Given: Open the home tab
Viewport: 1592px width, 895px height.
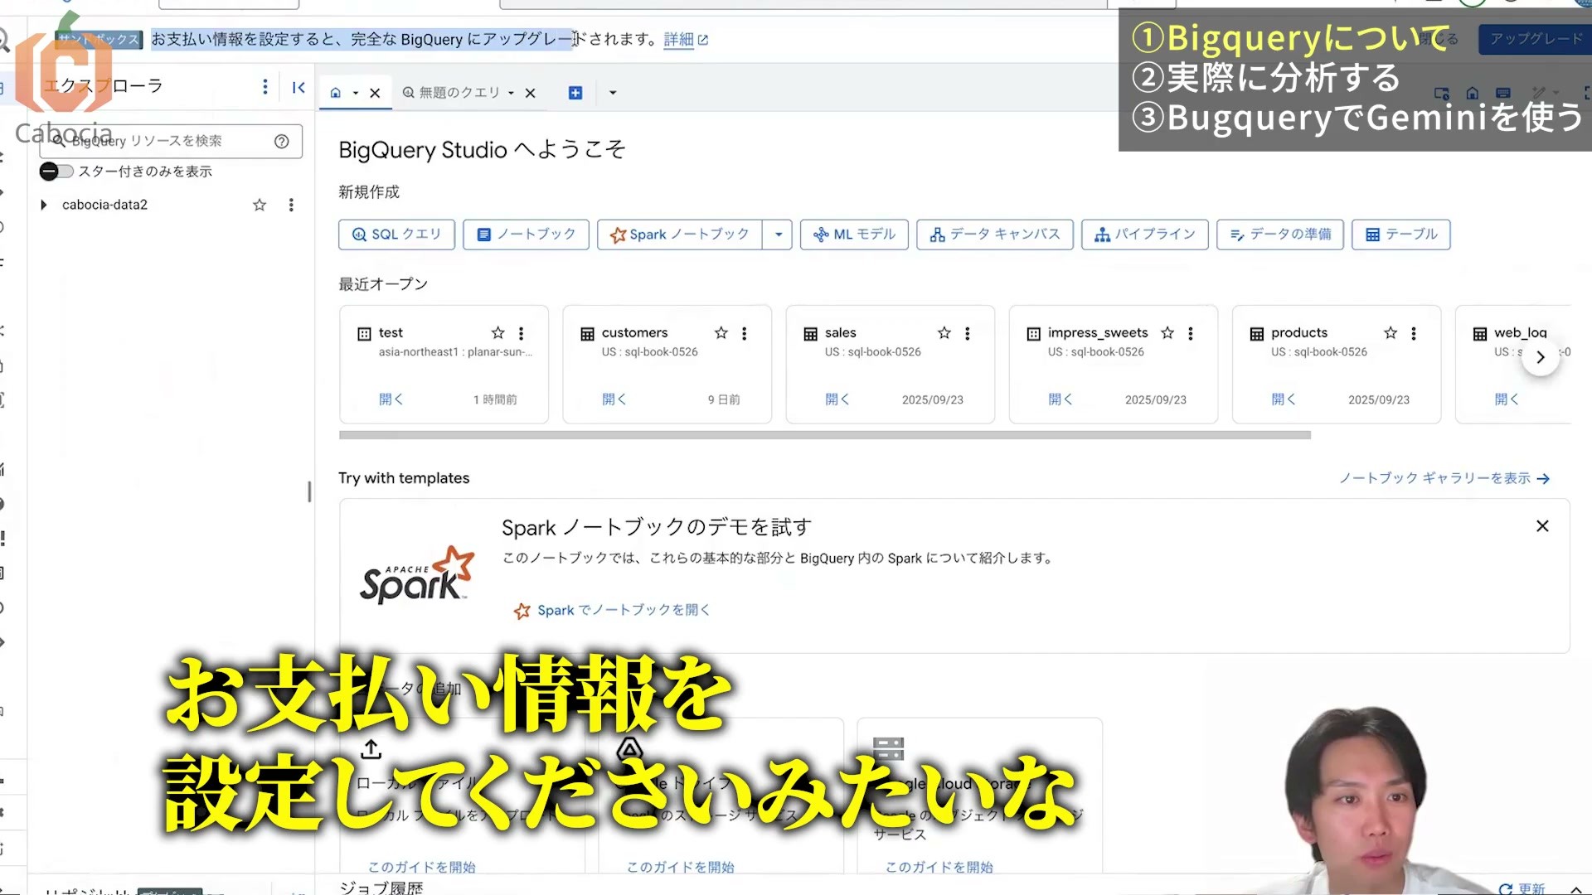Looking at the screenshot, I should click(x=336, y=93).
